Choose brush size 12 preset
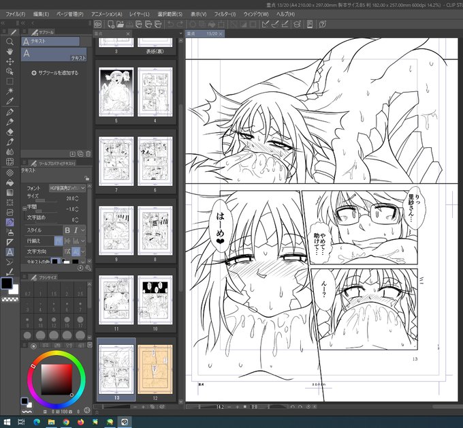Viewport: 463px width, 428px height. (54, 322)
